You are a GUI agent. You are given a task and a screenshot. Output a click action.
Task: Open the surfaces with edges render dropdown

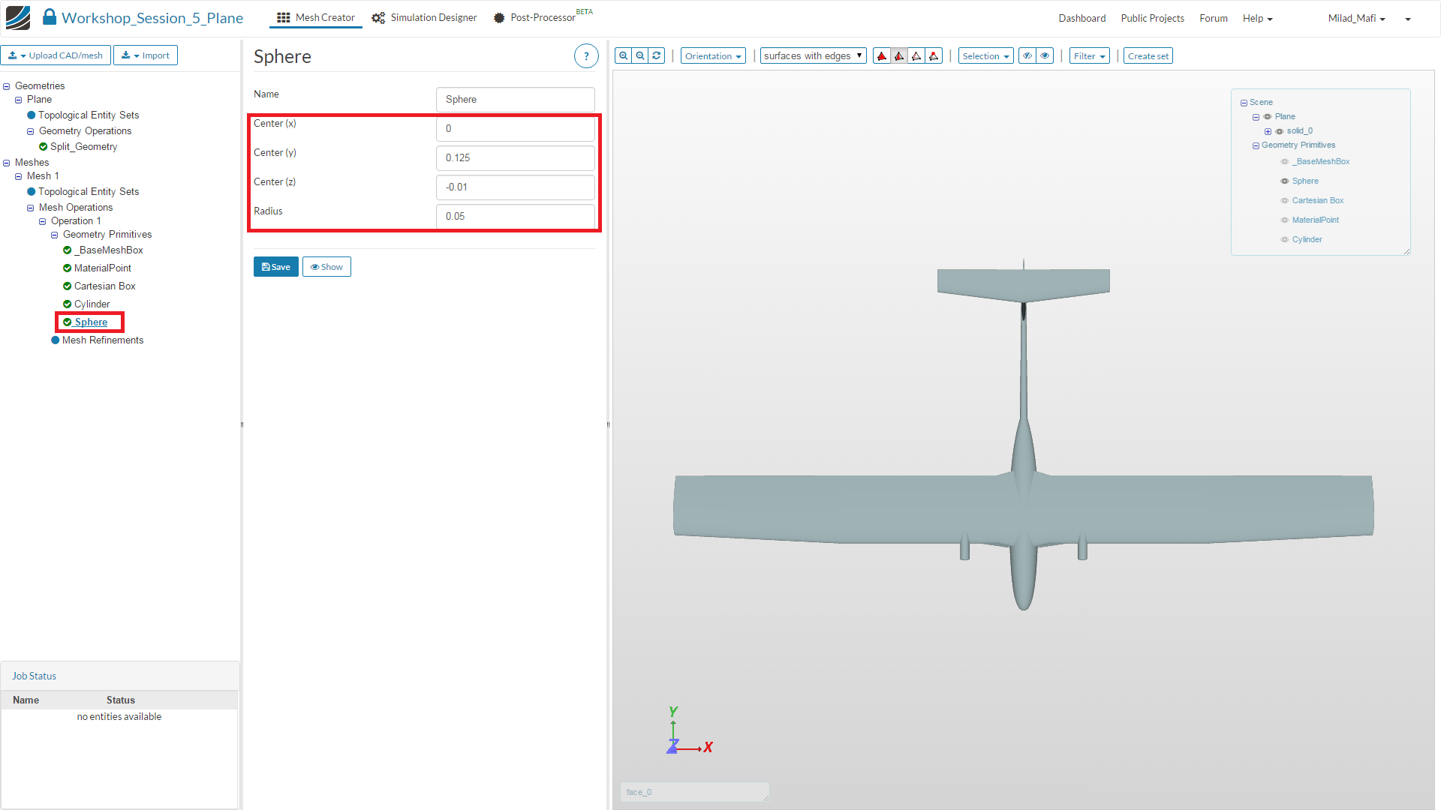pyautogui.click(x=813, y=56)
